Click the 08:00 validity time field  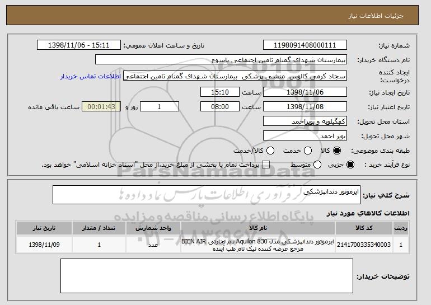(x=219, y=106)
